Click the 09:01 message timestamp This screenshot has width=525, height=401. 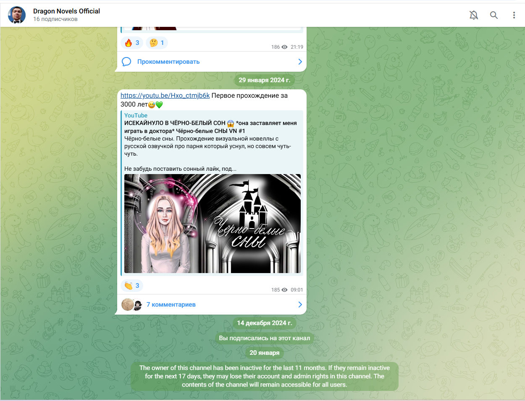tap(297, 290)
